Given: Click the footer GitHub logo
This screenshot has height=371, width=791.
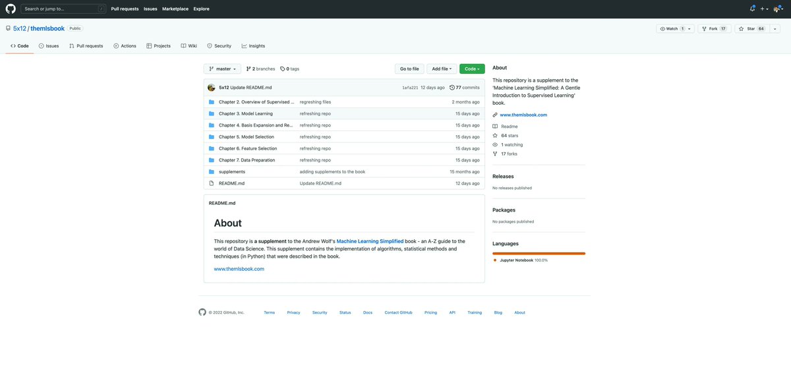Looking at the screenshot, I should [202, 312].
